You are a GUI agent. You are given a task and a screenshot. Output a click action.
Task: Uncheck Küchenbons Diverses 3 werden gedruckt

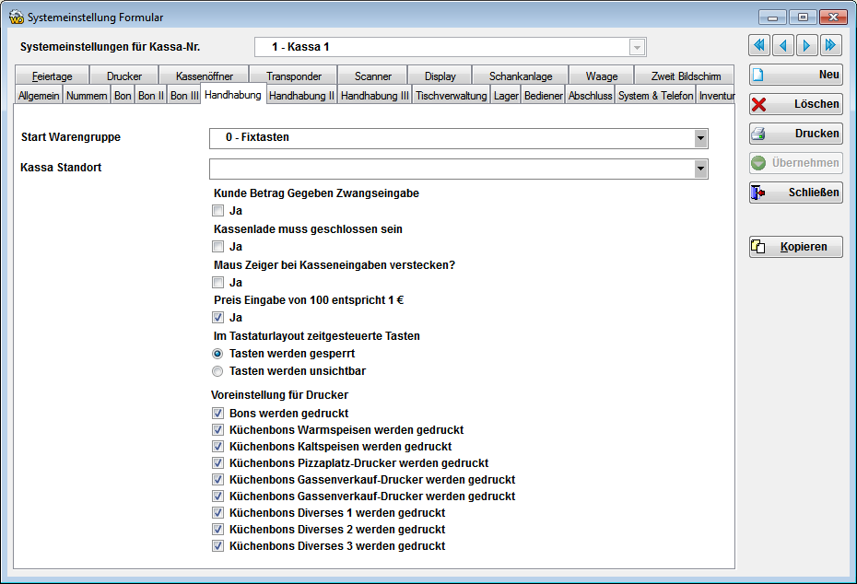pos(218,546)
